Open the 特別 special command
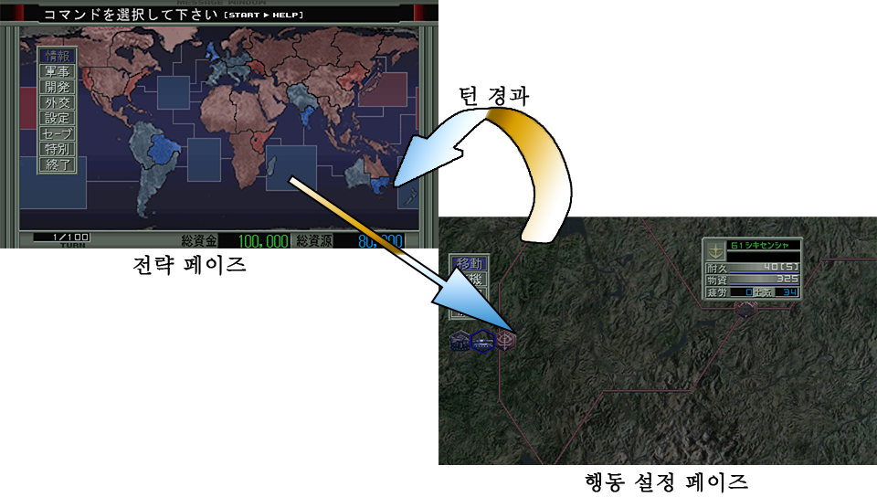This screenshot has width=877, height=497. pos(58,149)
